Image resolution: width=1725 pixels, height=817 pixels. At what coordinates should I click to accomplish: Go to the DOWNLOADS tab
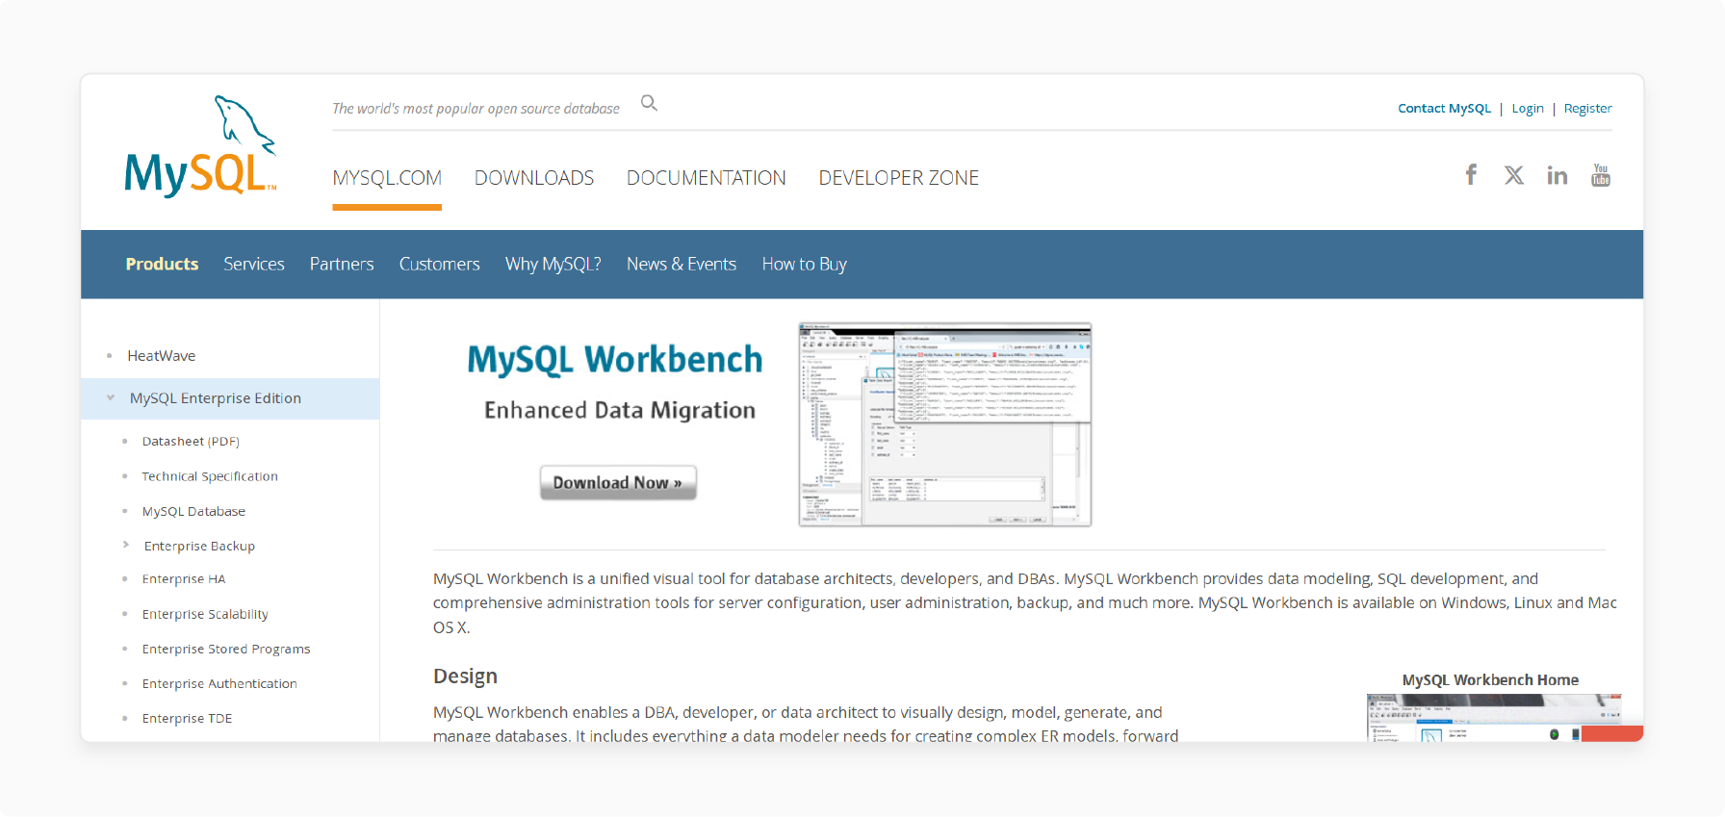coord(534,178)
